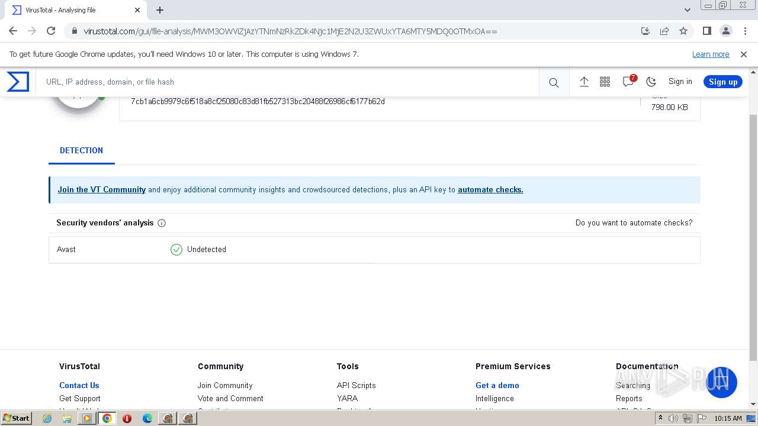Open the API Scripts footer link
Screen dimensions: 758x426
coord(356,385)
